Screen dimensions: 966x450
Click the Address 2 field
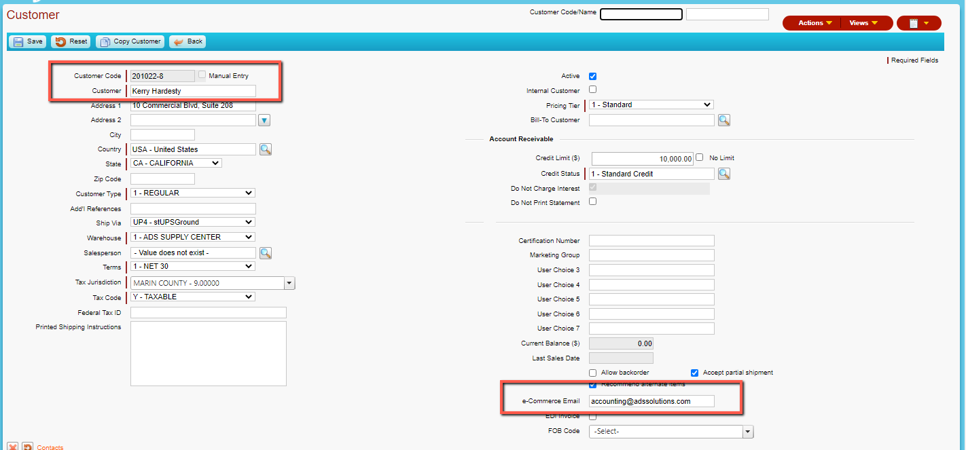pos(193,120)
